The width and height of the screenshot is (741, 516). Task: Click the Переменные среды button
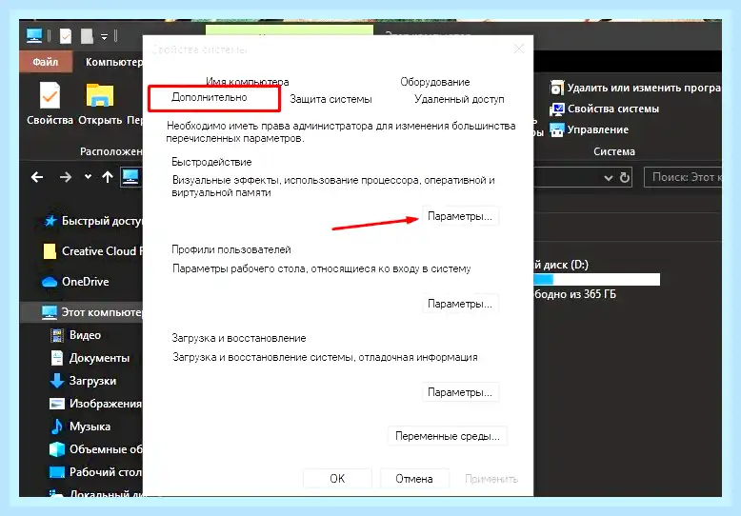pos(448,436)
